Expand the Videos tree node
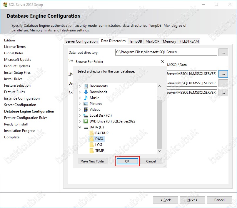 click(x=80, y=110)
